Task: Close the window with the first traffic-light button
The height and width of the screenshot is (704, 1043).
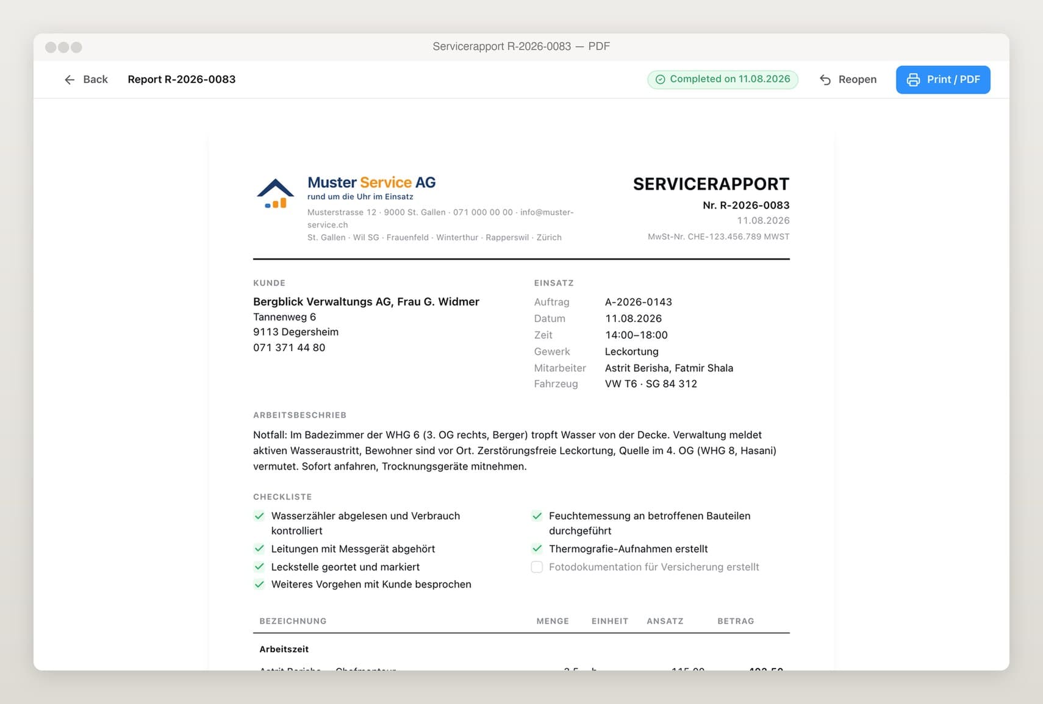Action: pos(51,47)
